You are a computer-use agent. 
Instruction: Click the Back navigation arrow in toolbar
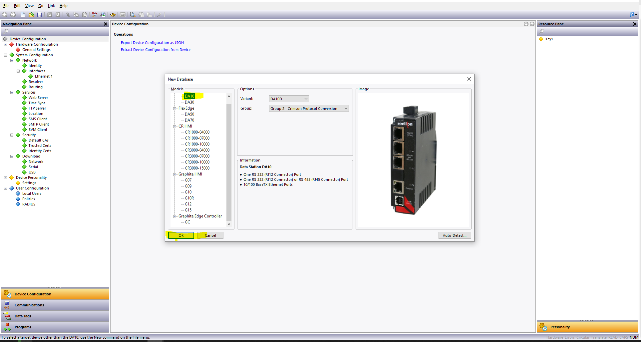click(x=5, y=15)
